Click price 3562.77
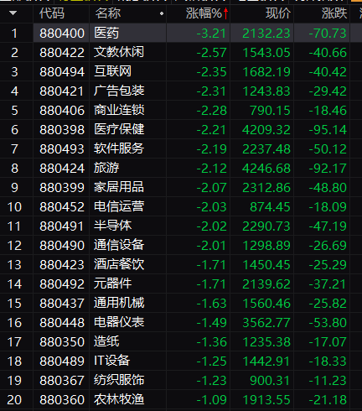362x411 pixels. pyautogui.click(x=266, y=323)
